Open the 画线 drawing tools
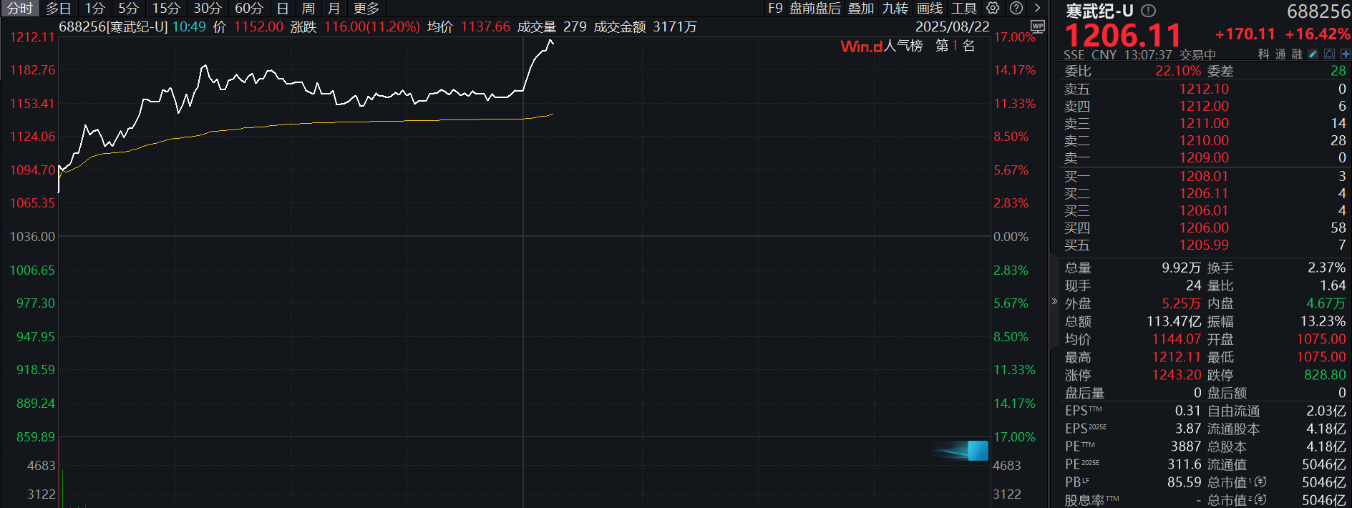This screenshot has height=508, width=1352. pos(930,8)
